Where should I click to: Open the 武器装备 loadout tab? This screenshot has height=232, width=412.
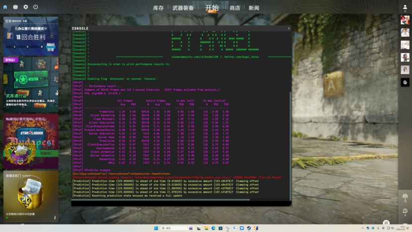(x=183, y=8)
